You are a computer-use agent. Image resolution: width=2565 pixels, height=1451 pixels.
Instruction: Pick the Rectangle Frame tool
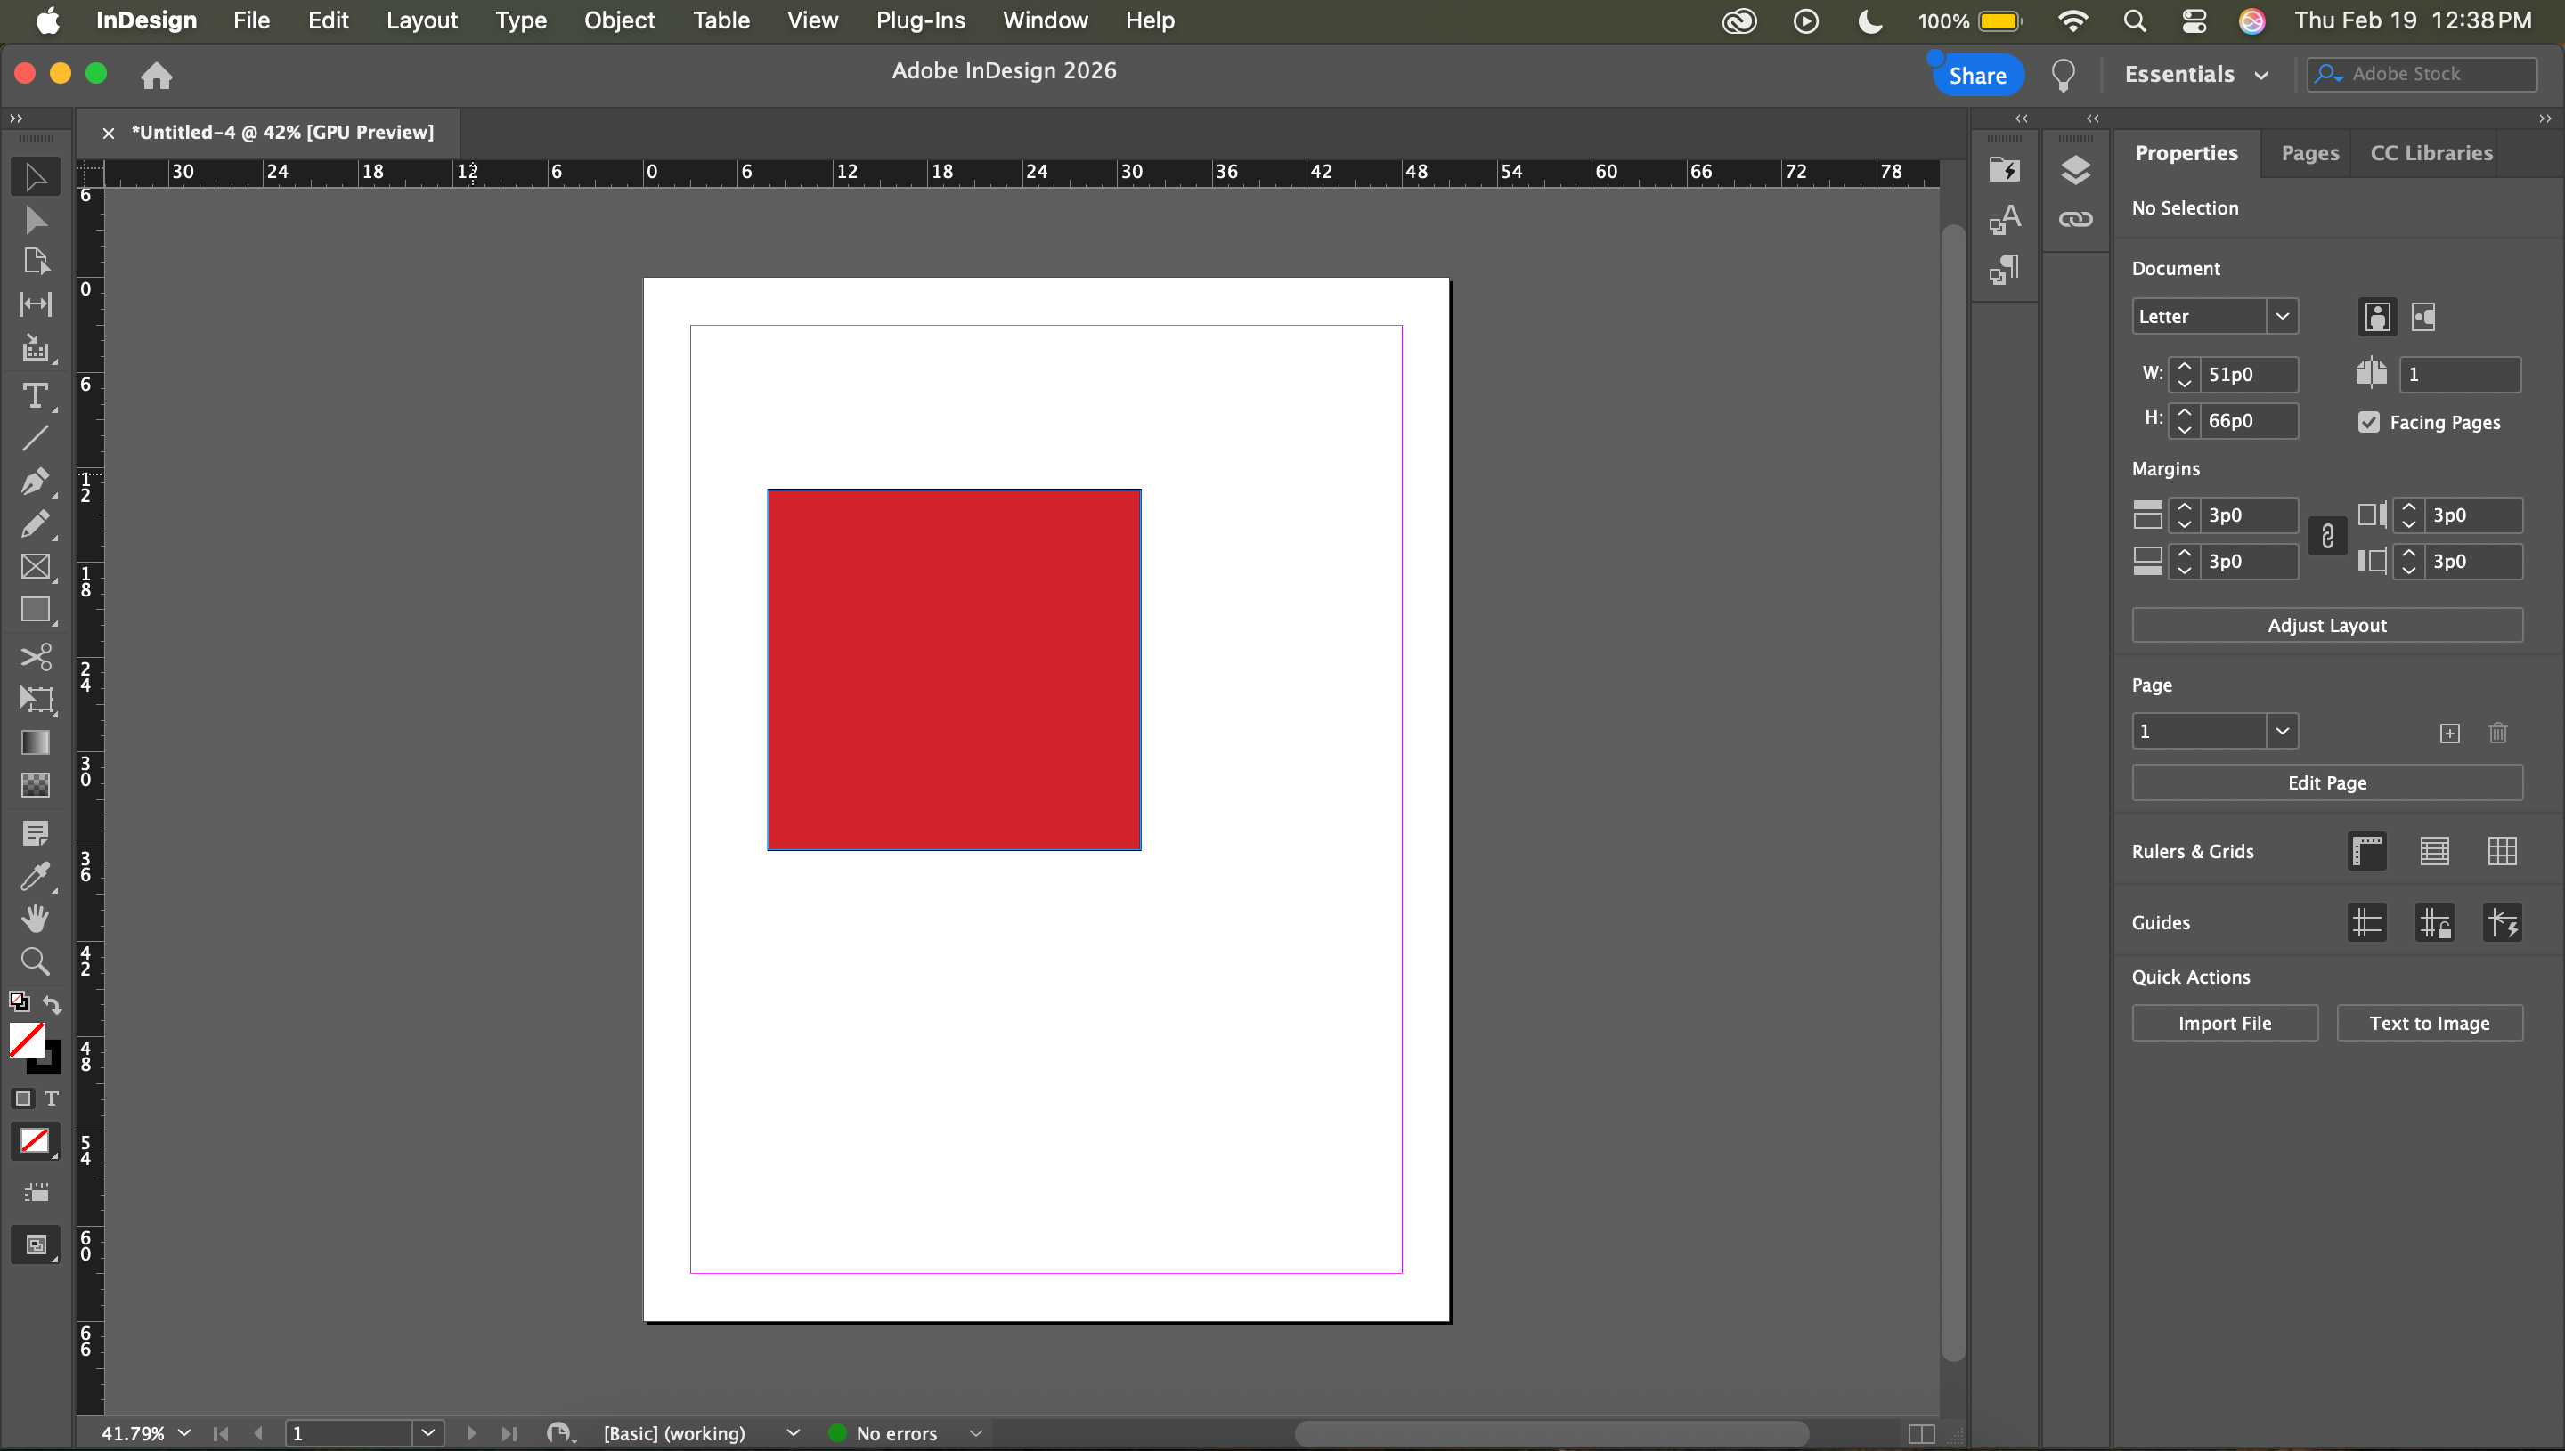point(35,566)
